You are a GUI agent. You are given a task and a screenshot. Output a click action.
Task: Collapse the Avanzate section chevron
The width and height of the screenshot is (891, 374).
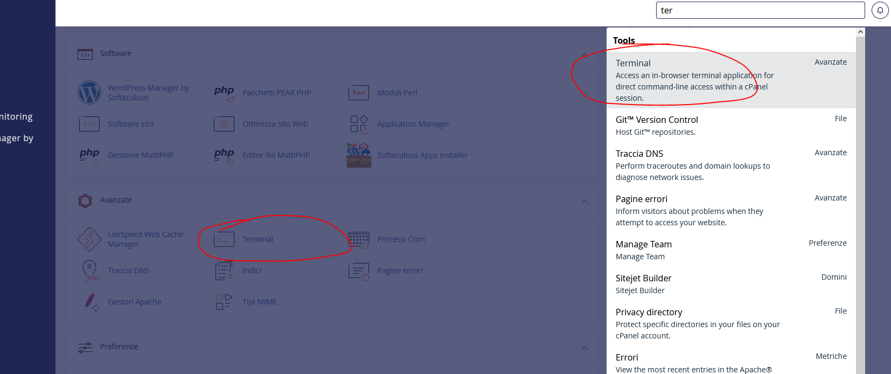584,201
